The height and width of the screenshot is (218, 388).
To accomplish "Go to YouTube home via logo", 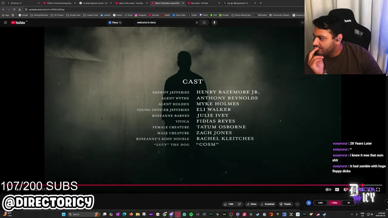I will click(x=18, y=22).
